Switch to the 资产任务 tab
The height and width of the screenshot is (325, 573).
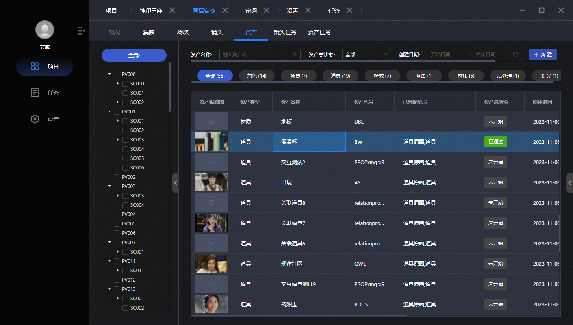[319, 32]
